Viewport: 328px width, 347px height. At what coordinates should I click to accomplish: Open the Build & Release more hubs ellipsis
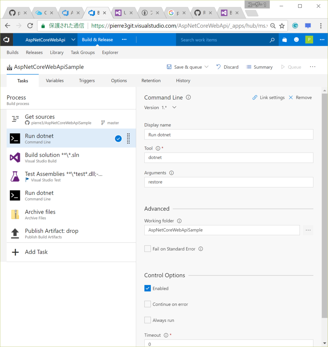(x=124, y=40)
